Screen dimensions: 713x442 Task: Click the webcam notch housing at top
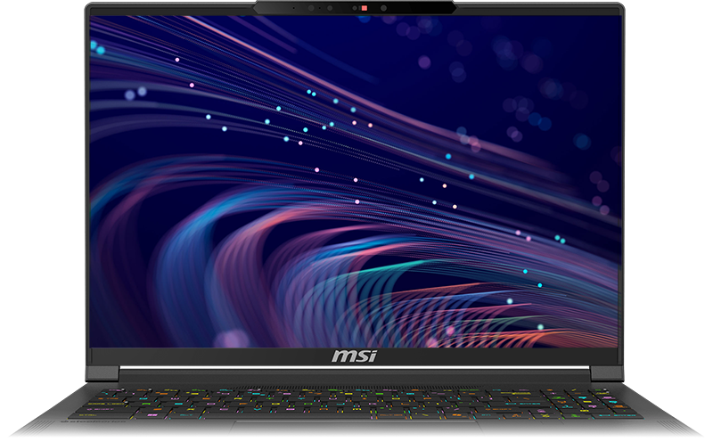pyautogui.click(x=355, y=9)
